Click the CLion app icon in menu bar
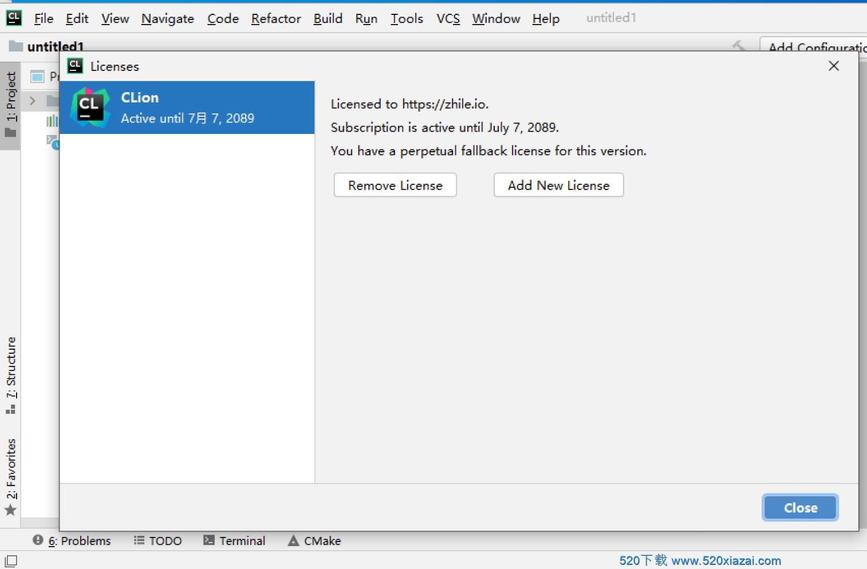This screenshot has height=569, width=867. 14,18
